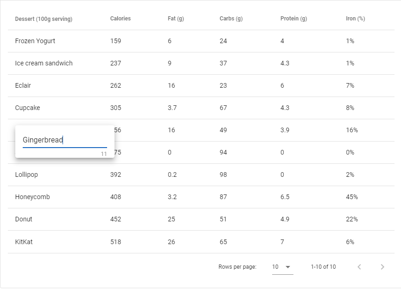Sort by Fat (g) column header
401x291 pixels.
coord(176,19)
